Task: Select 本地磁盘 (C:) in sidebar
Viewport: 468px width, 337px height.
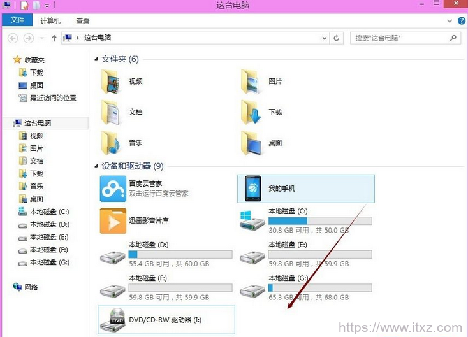Action: pyautogui.click(x=44, y=212)
